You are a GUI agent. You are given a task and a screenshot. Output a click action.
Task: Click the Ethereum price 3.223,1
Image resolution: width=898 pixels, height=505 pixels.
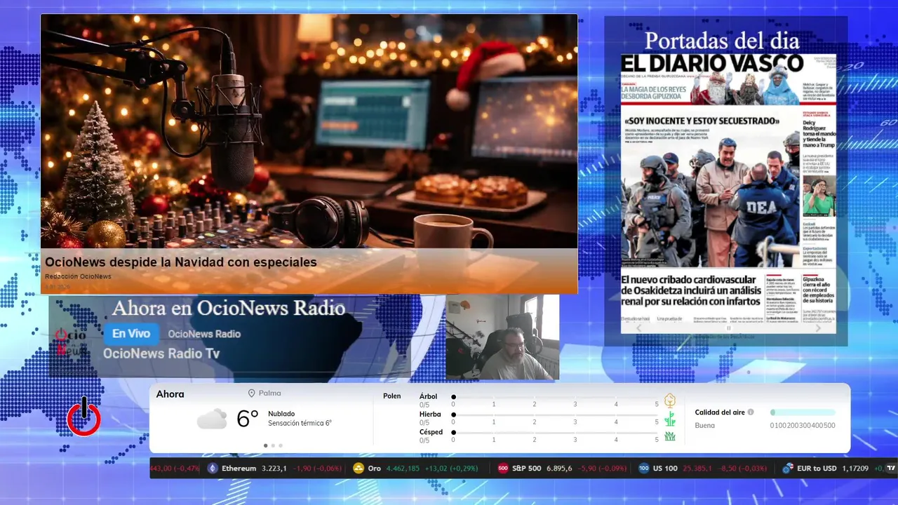click(274, 469)
